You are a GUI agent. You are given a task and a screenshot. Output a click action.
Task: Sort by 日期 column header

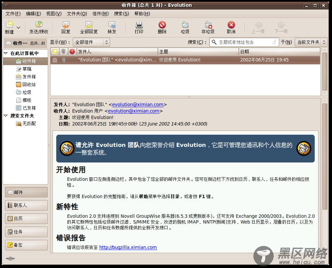tap(279, 52)
